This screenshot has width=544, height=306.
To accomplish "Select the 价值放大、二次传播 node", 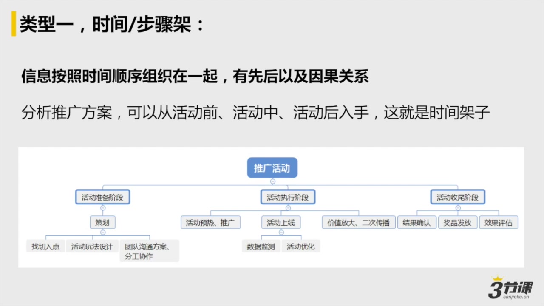I will coord(359,222).
